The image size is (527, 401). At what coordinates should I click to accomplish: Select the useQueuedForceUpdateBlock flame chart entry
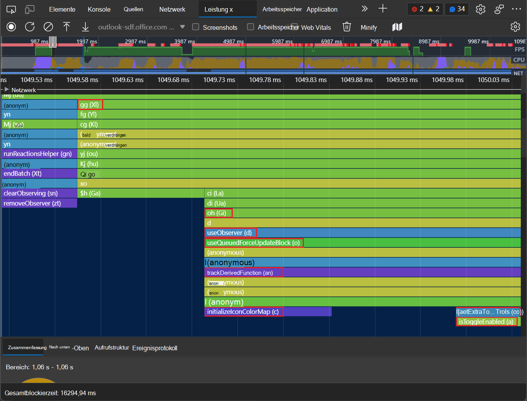point(254,243)
